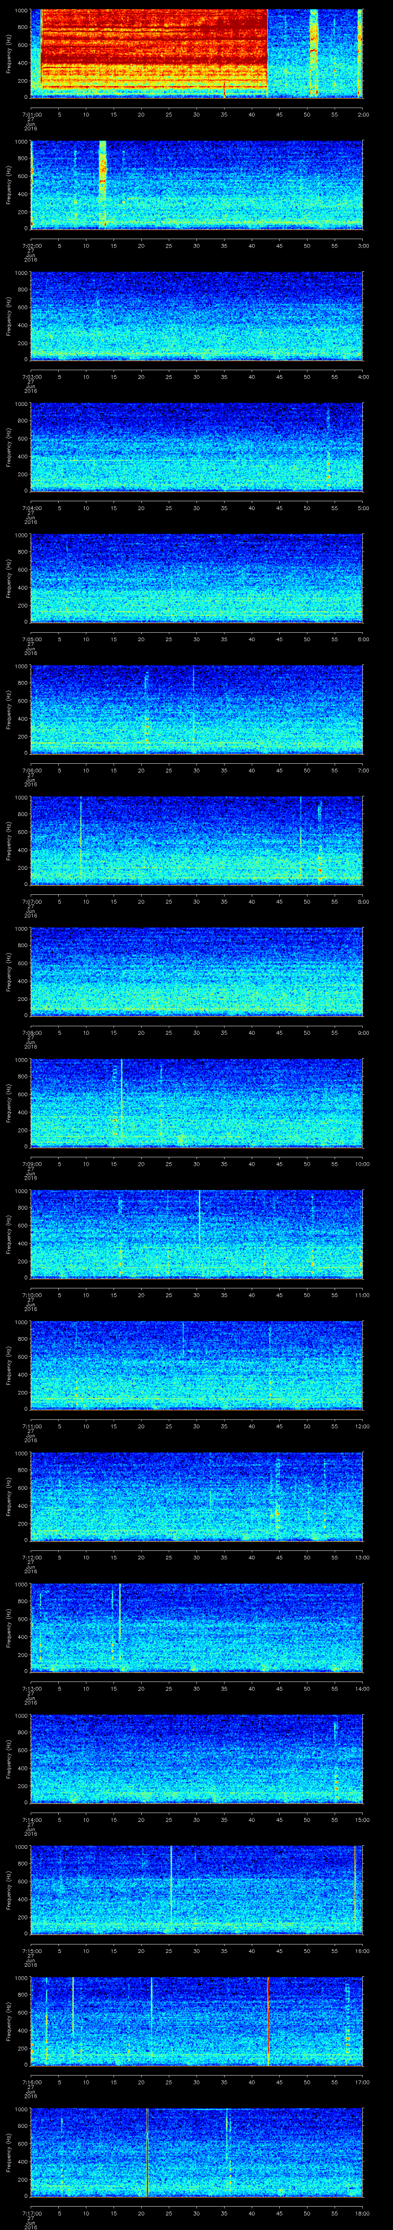393x2230 pixels.
Task: Select the spectrogram panel starting at 7:02:00
Action: [x=197, y=184]
